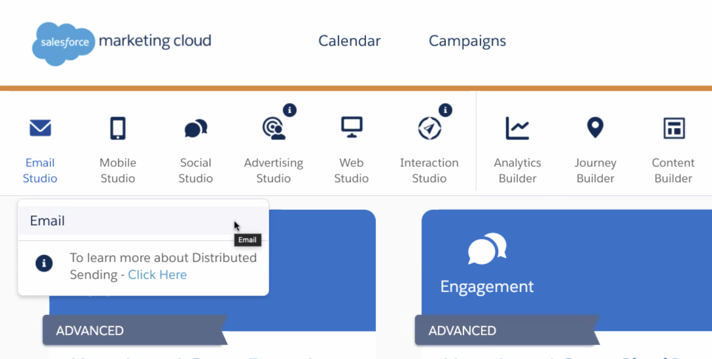
Task: Click the "Engagement" card title
Action: (x=487, y=287)
